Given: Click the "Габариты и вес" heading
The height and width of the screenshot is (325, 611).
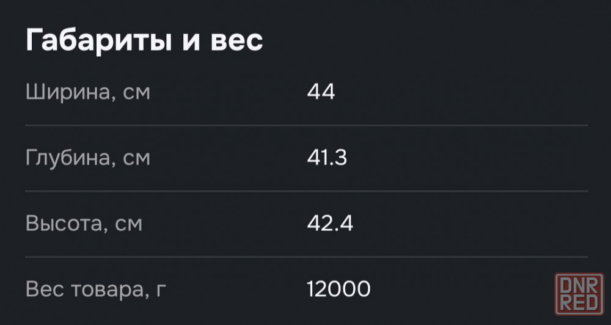Looking at the screenshot, I should (144, 41).
